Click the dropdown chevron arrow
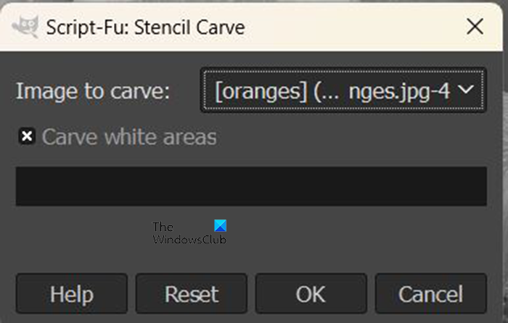508x323 pixels. pyautogui.click(x=467, y=90)
